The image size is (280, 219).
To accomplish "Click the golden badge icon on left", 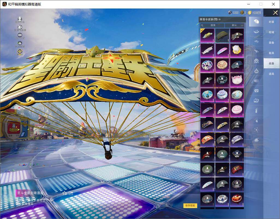I will (20, 51).
